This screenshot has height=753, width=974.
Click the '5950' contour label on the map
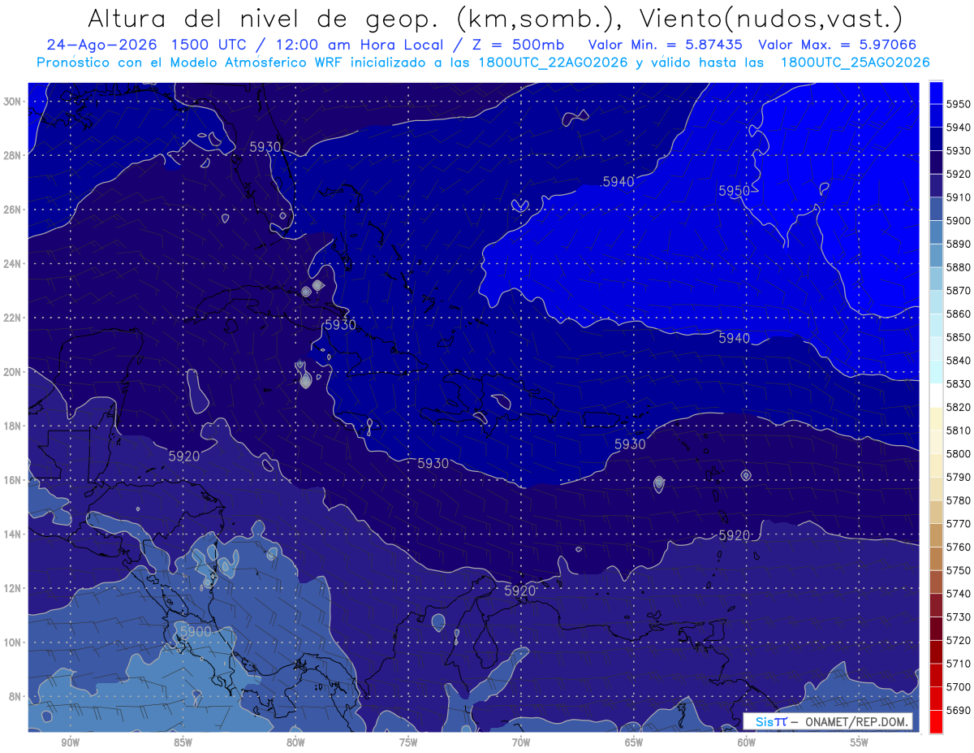pos(734,191)
